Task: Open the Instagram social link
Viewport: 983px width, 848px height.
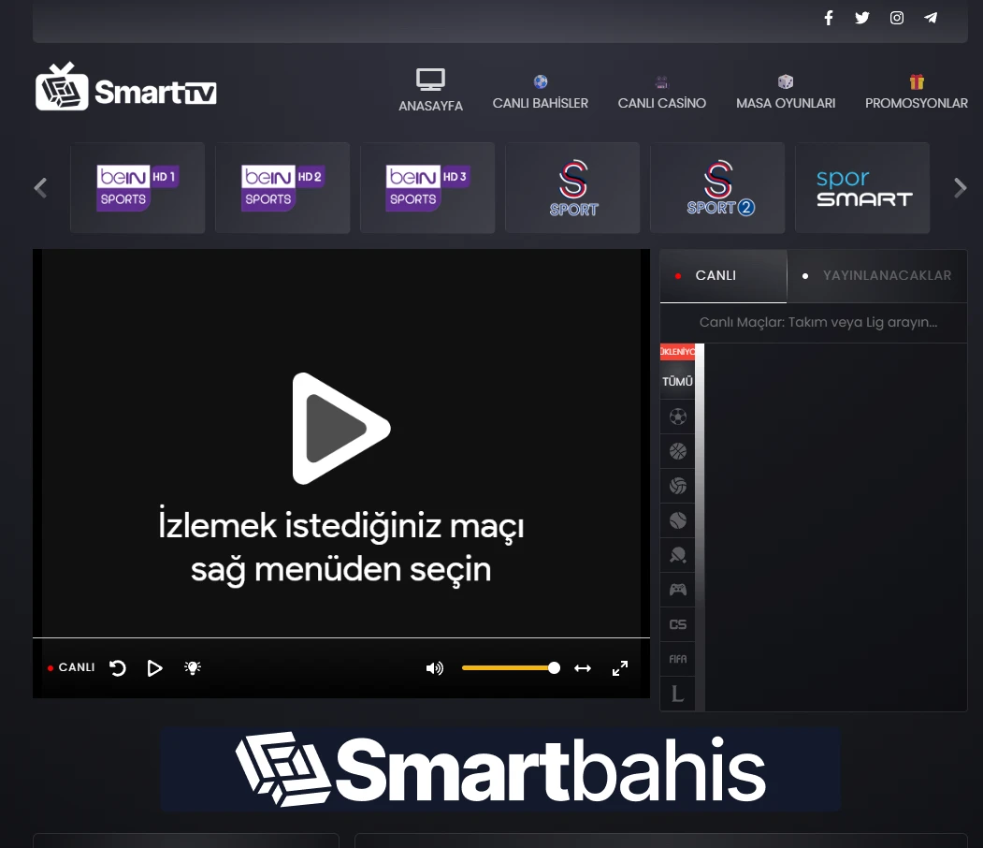Action: coord(897,18)
